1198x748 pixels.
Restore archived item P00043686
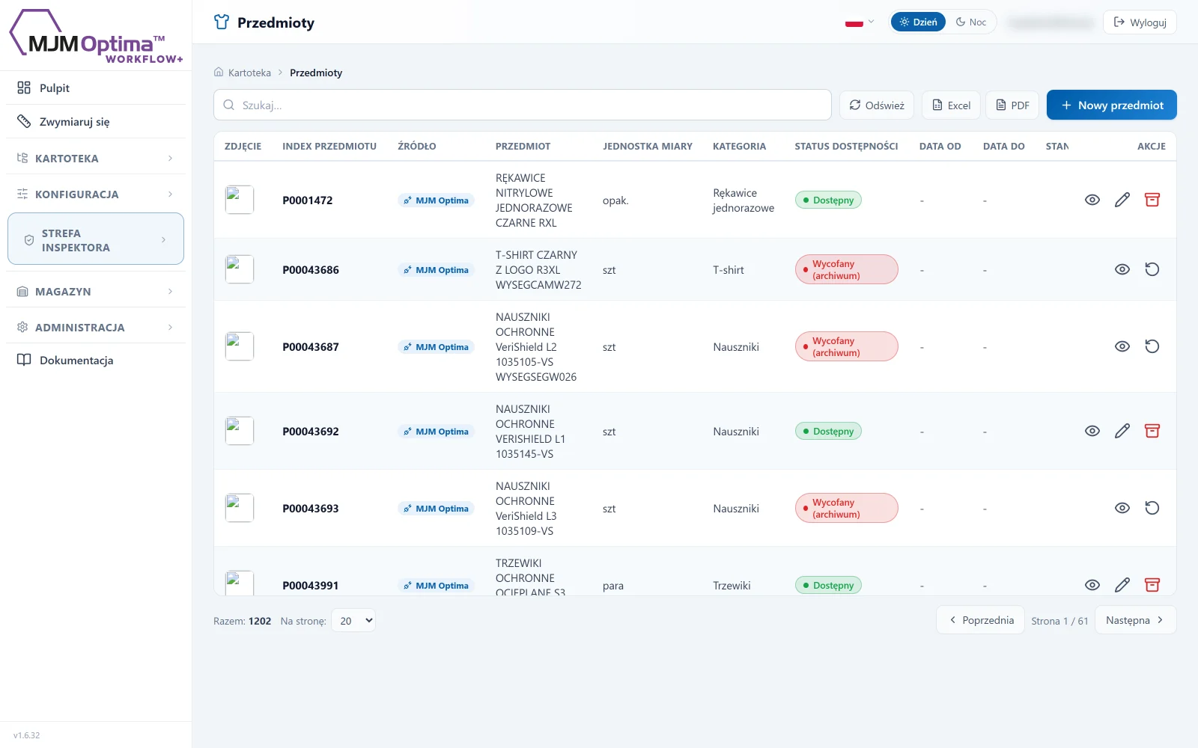coord(1152,269)
